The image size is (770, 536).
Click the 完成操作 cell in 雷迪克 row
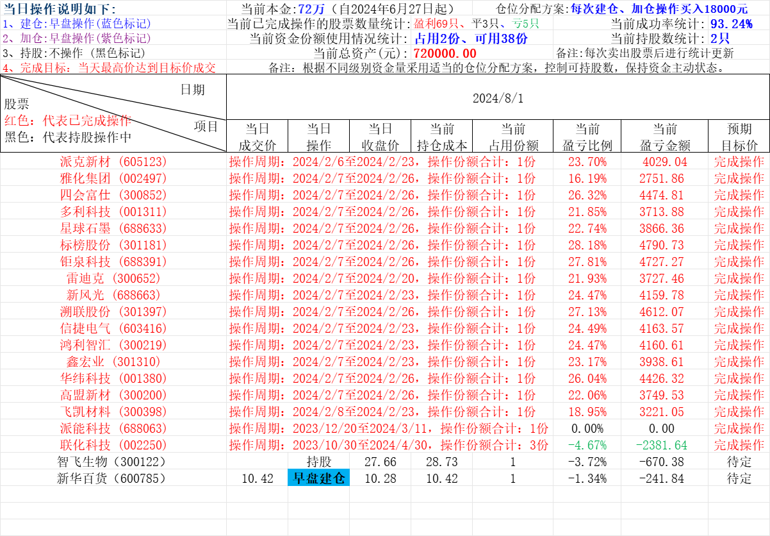point(739,278)
